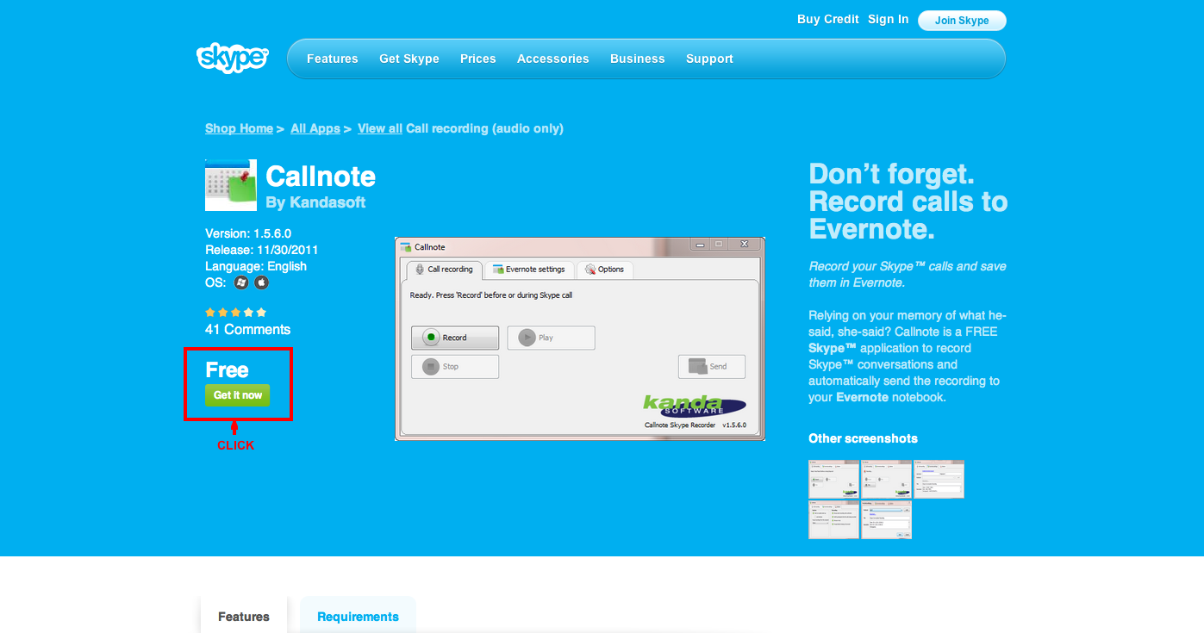
Task: Click the Buy Credit link
Action: (x=828, y=19)
